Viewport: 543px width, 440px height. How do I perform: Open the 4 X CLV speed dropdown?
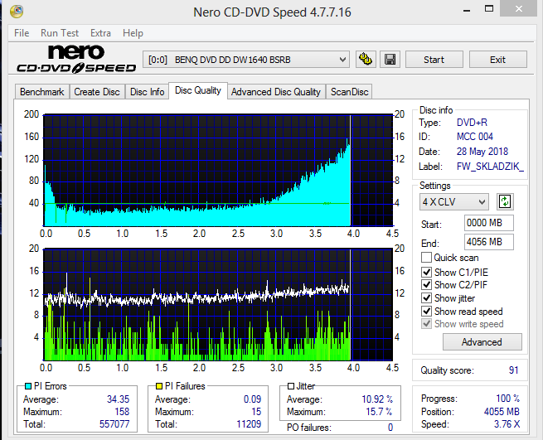tap(454, 202)
